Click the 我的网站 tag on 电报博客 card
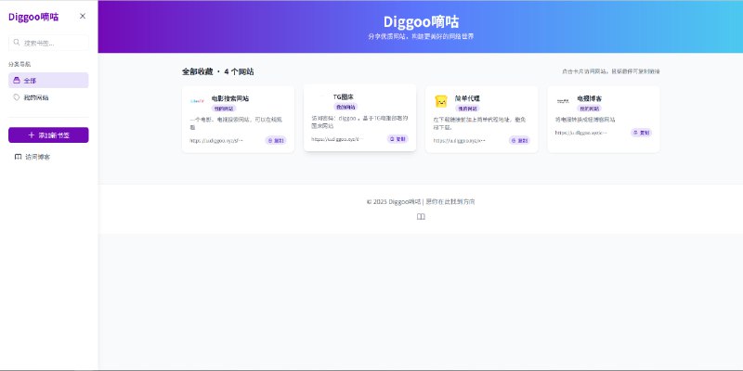This screenshot has height=371, width=743. pyautogui.click(x=590, y=109)
